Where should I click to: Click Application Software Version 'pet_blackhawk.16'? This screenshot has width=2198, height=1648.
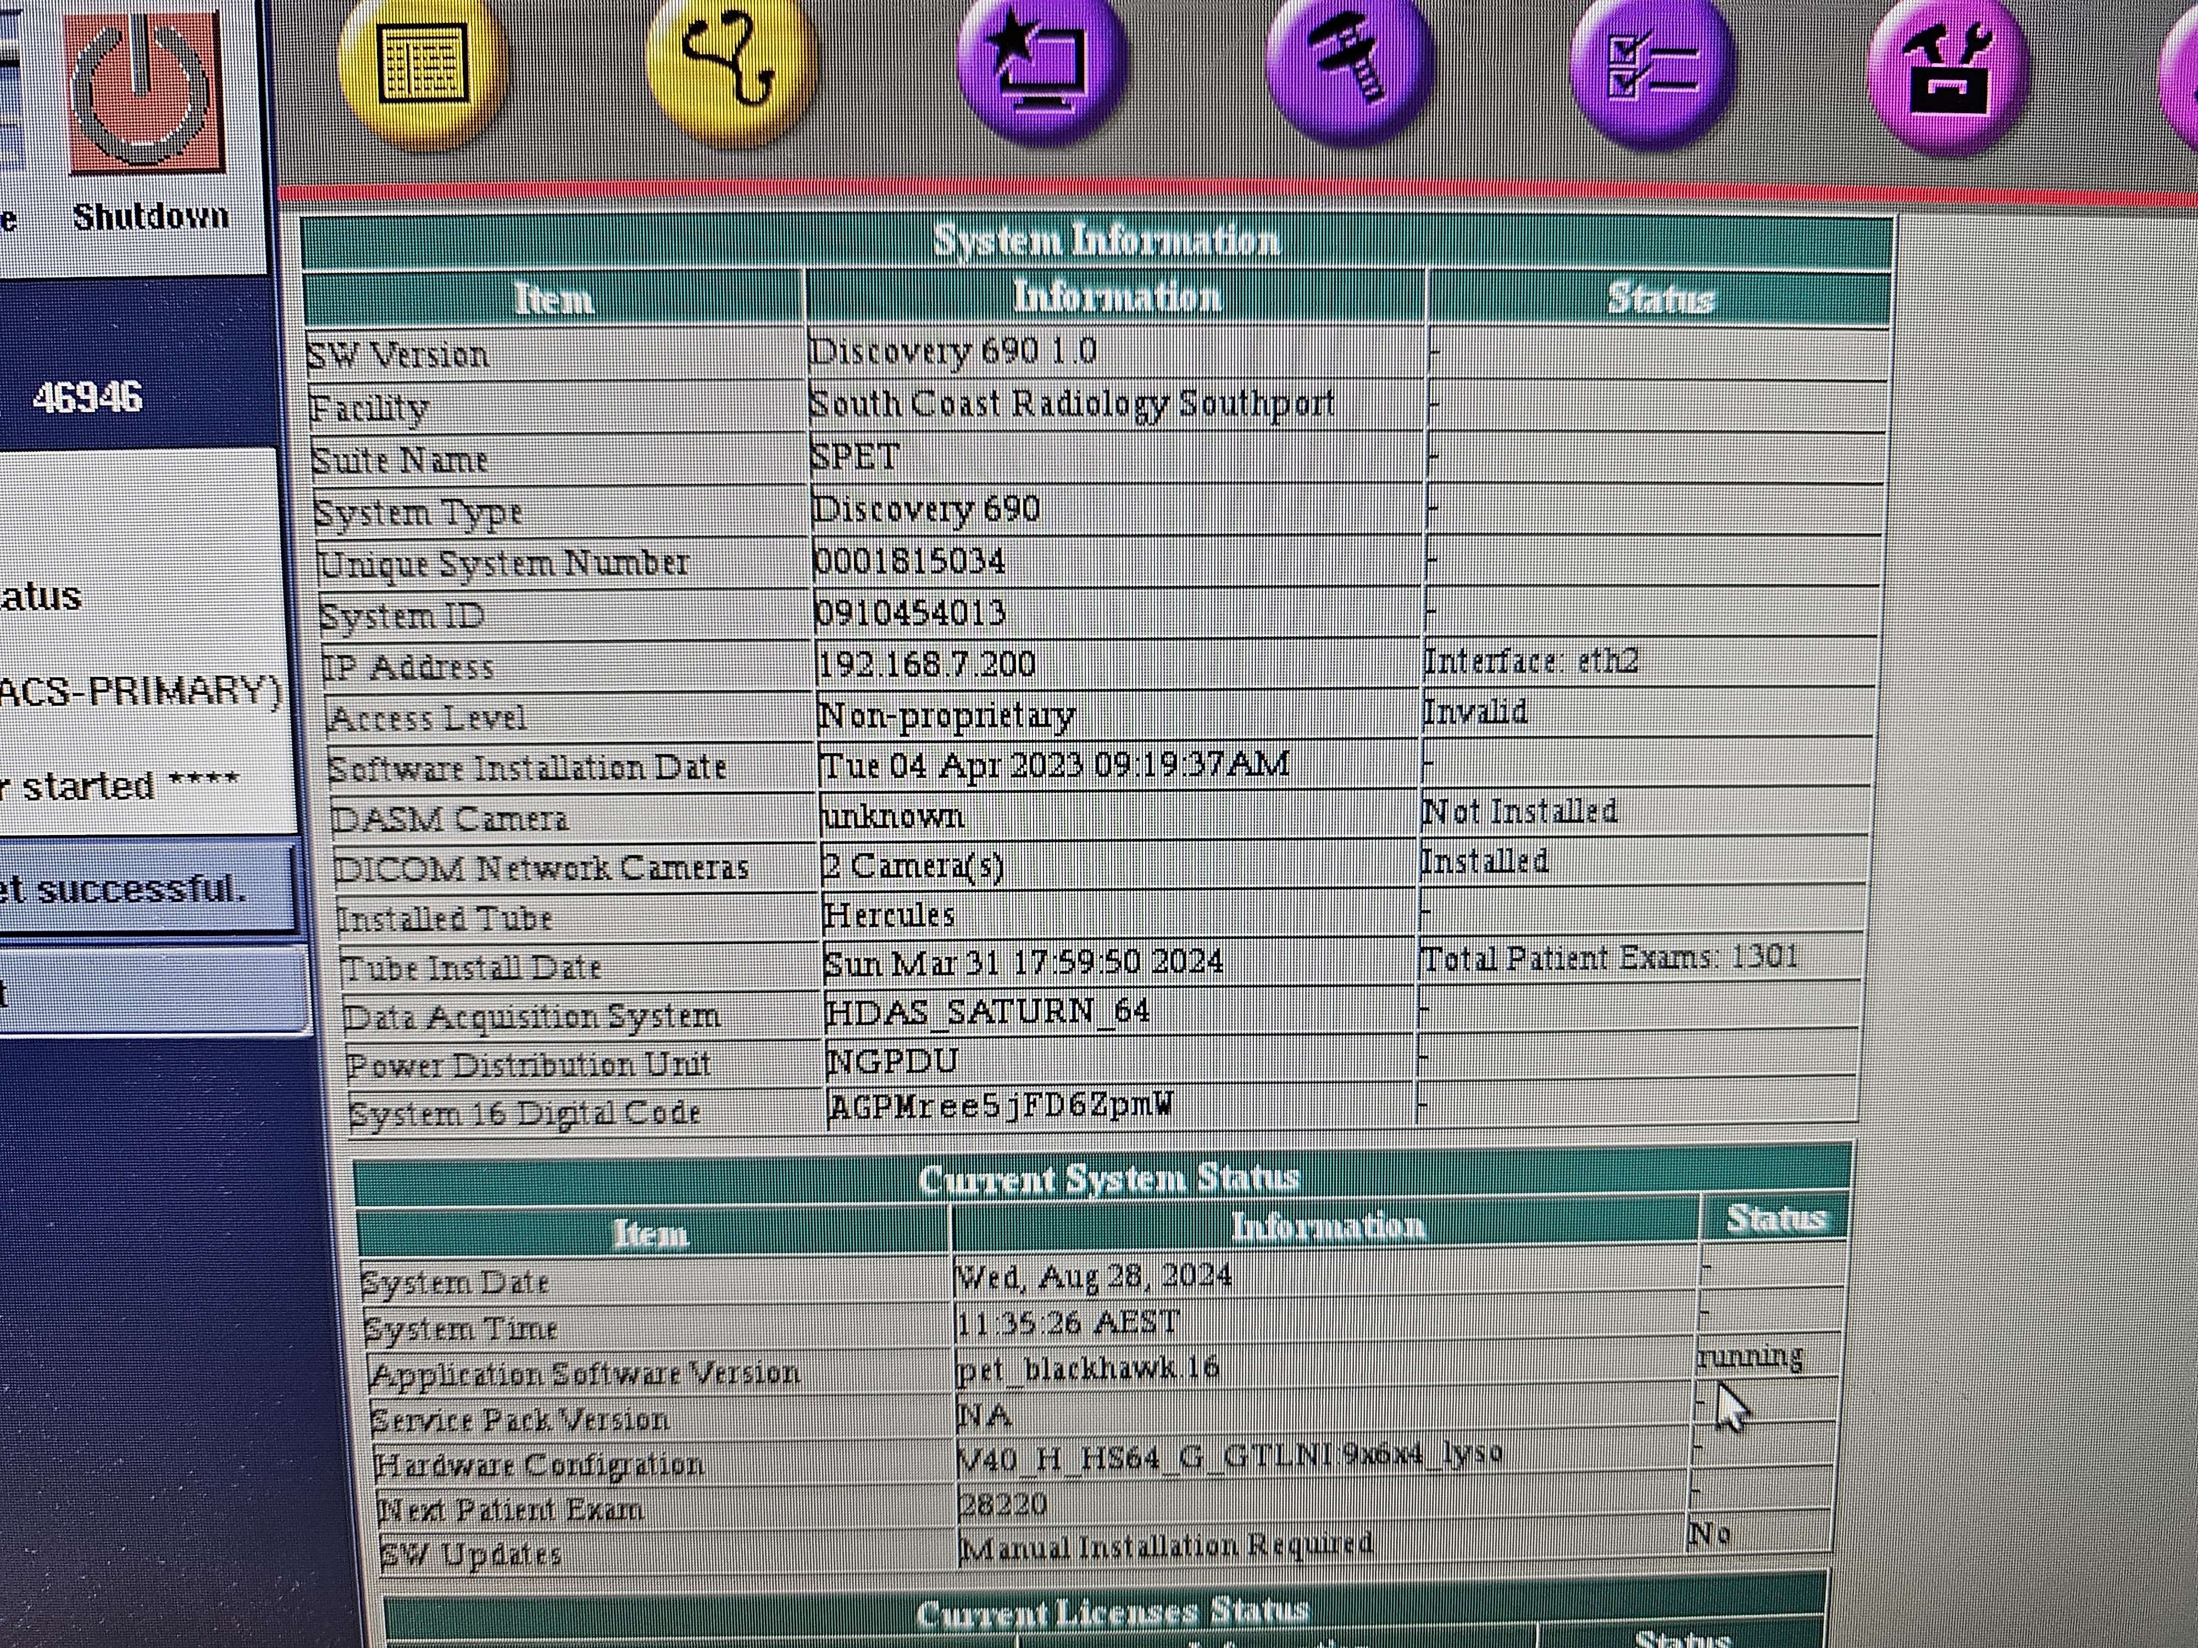pyautogui.click(x=1088, y=1369)
